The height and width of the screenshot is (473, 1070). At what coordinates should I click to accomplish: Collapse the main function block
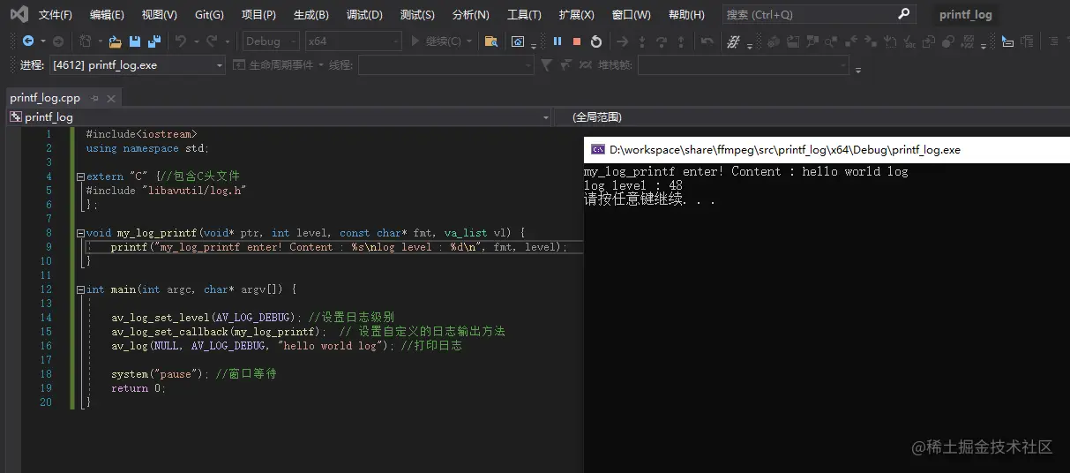[x=80, y=289]
